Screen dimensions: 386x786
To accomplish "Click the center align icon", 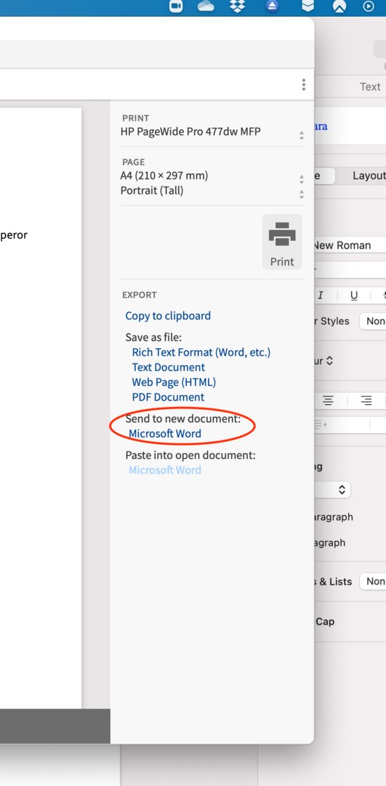I will pyautogui.click(x=328, y=401).
